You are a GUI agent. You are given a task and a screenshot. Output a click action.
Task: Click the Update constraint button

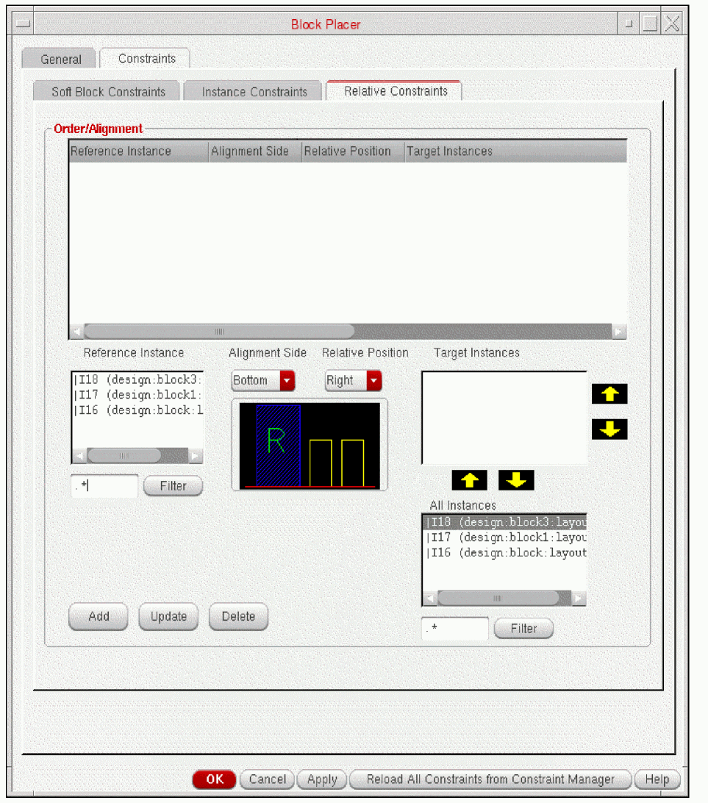coord(168,616)
